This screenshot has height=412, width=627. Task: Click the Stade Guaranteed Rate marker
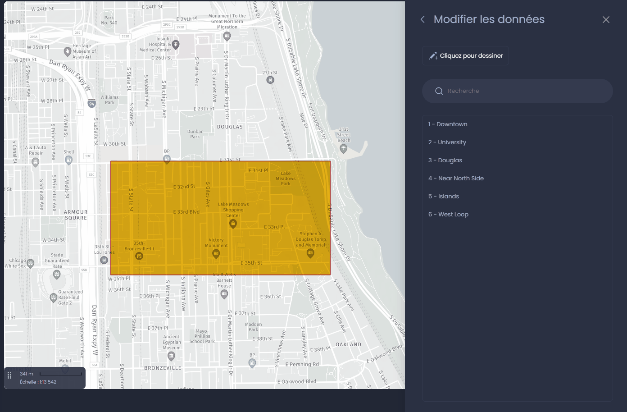(56, 274)
